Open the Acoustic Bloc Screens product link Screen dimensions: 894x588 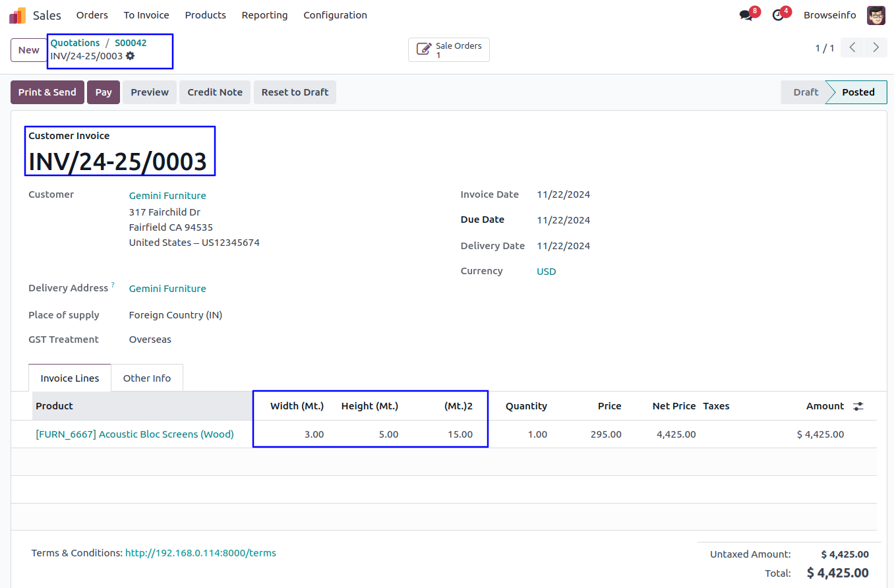click(x=134, y=434)
